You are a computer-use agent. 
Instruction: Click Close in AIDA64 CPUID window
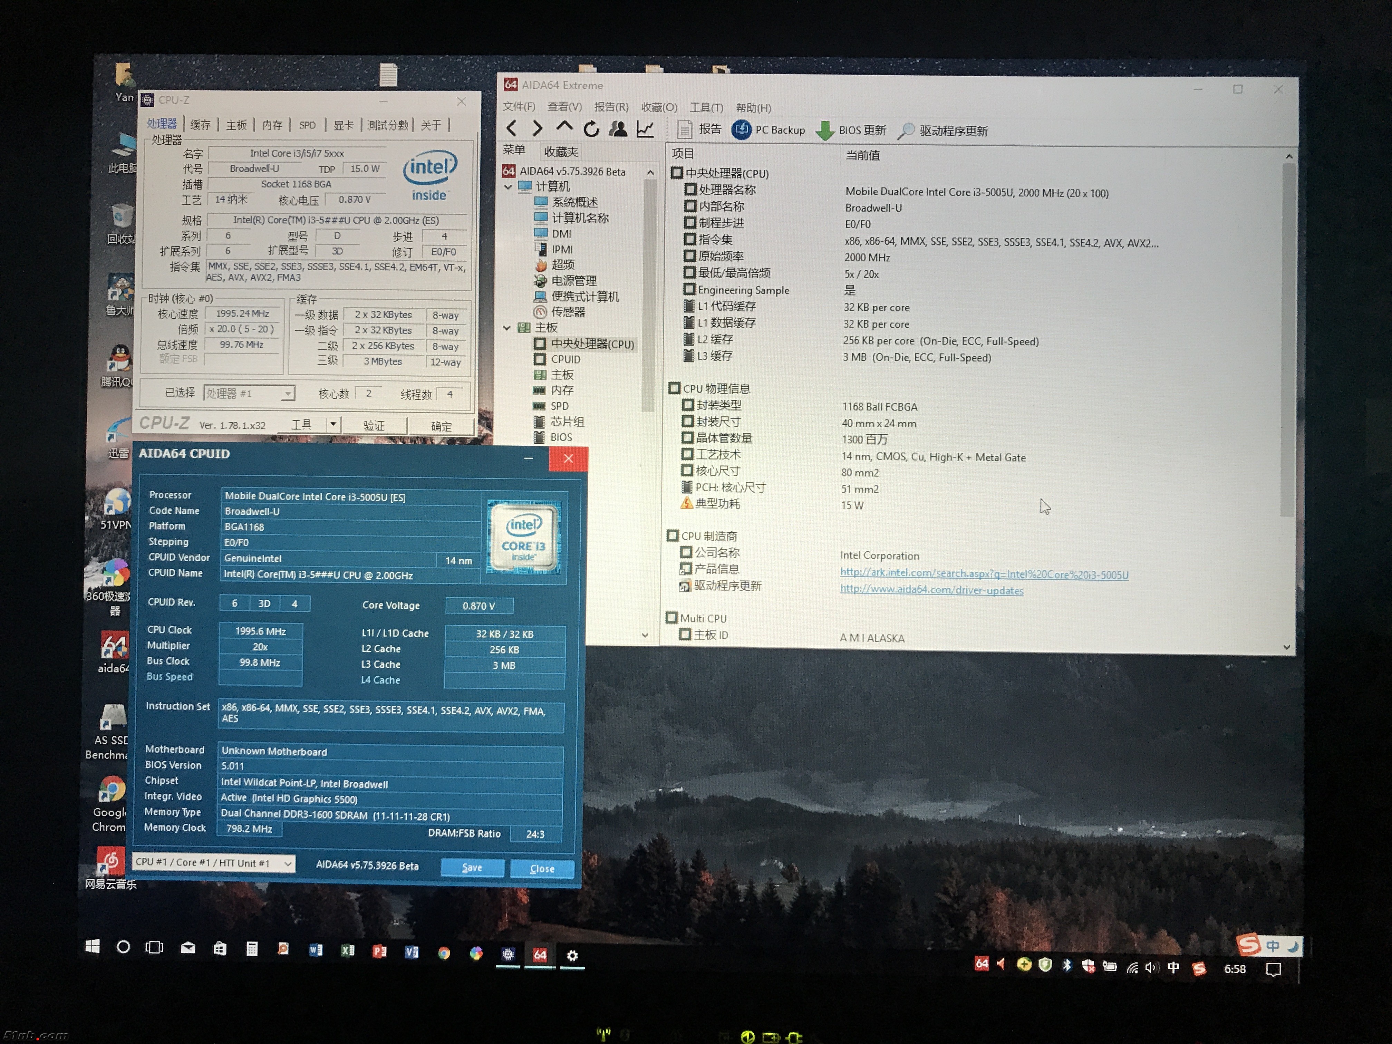542,868
